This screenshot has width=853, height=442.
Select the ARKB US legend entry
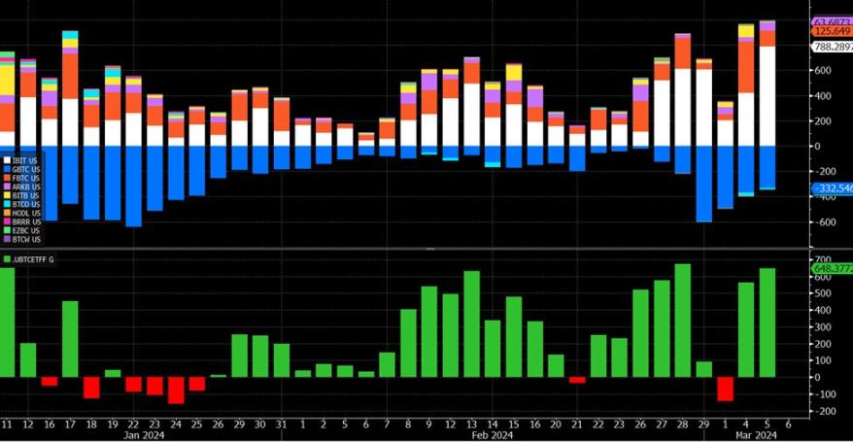coord(26,187)
